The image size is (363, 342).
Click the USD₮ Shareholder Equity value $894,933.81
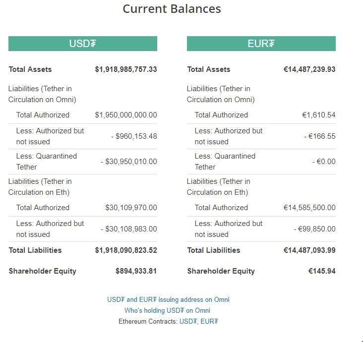136,271
